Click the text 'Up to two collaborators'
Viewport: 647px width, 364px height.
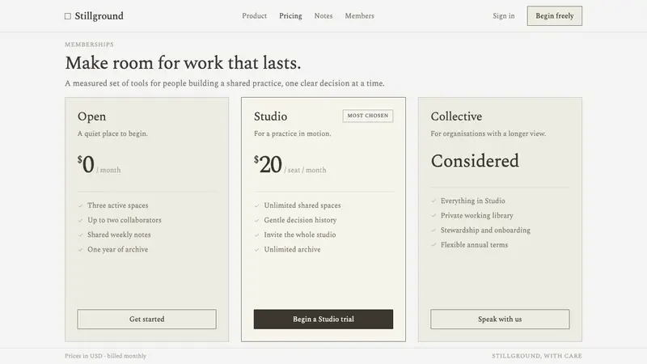[x=125, y=220]
